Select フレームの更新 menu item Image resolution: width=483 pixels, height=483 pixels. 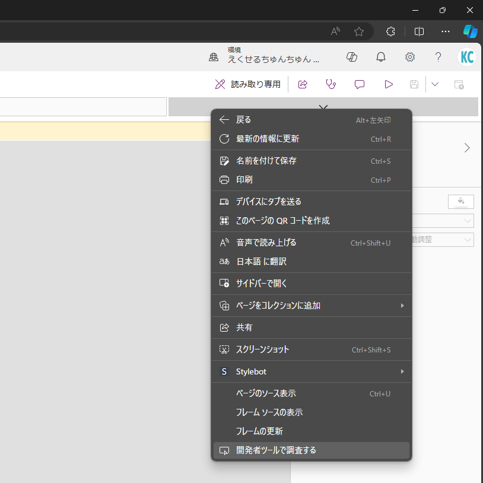[312, 431]
